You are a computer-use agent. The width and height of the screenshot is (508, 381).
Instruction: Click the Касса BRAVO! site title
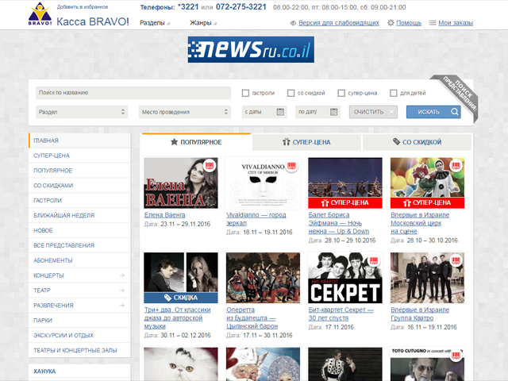[x=93, y=21]
